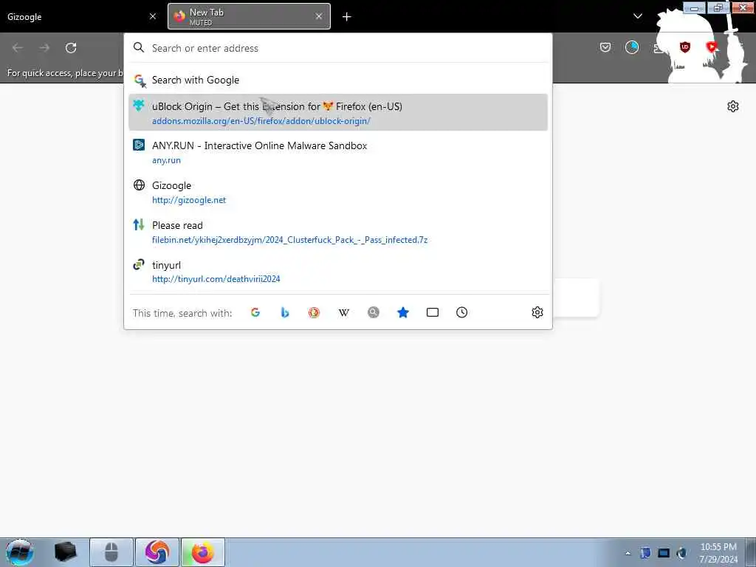756x567 pixels.
Task: Search history using the clock icon
Action: coord(462,312)
